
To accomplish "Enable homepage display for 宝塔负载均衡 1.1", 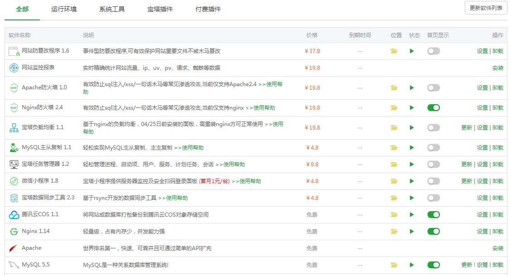I will (x=433, y=128).
